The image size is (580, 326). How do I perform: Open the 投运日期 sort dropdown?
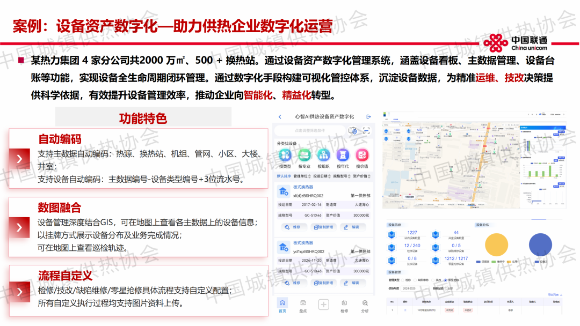click(322, 176)
